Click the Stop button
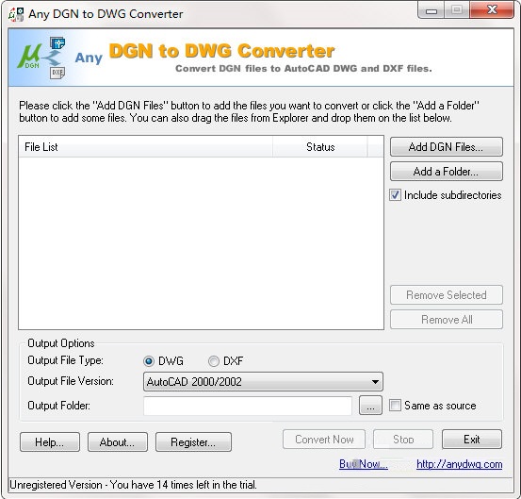 (x=403, y=440)
